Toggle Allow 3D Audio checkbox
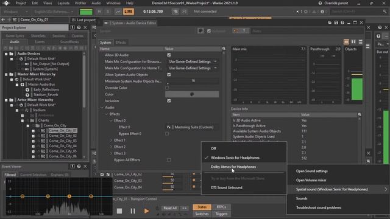This screenshot has width=390, height=219. (169, 55)
